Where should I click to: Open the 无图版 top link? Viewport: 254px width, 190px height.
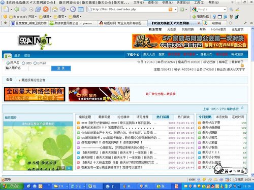click(172, 29)
